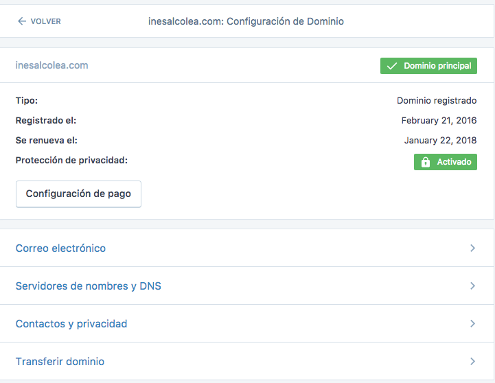Open Configuración de pago
This screenshot has height=383, width=495.
78,194
